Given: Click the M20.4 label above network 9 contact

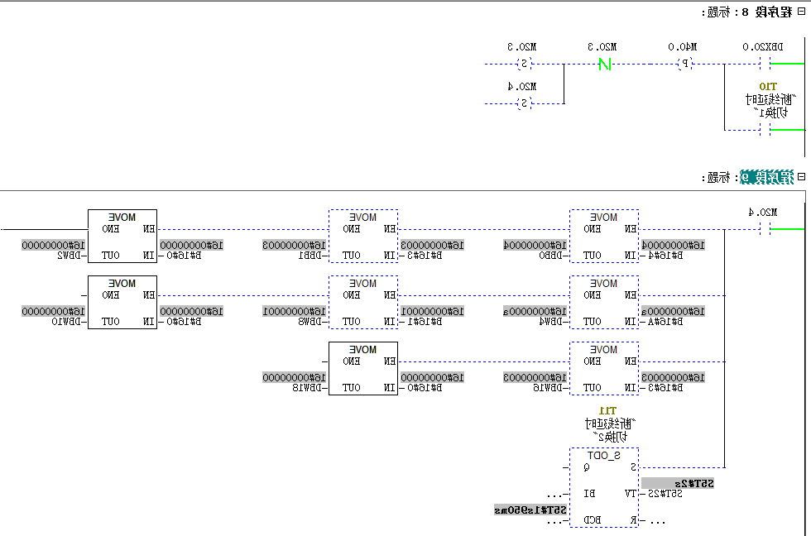Looking at the screenshot, I should point(763,212).
